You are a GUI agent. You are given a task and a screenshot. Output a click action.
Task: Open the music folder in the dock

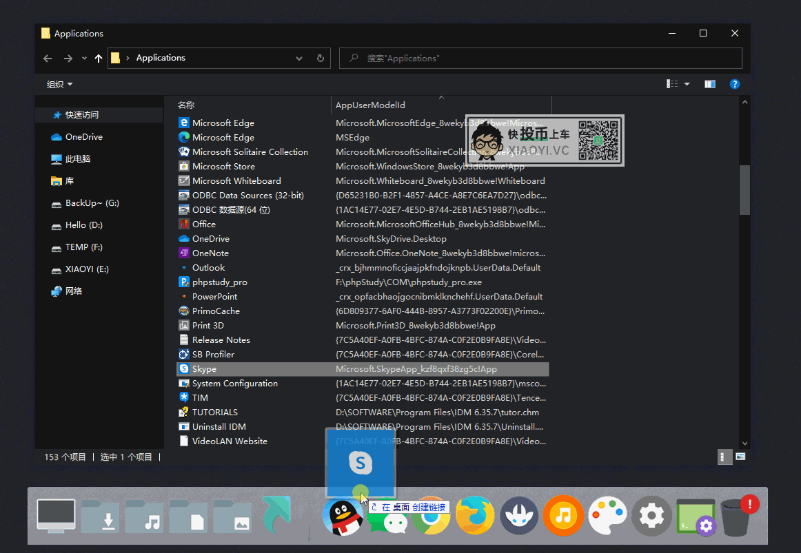coord(144,517)
